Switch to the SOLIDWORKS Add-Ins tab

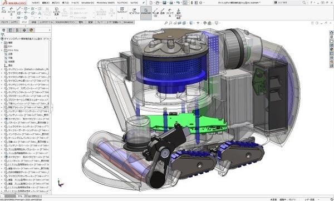pyautogui.click(x=65, y=22)
